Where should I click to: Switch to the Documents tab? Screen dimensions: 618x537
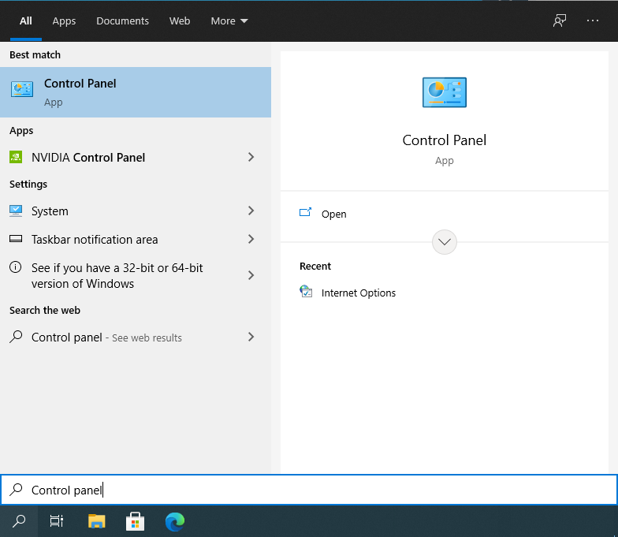[x=123, y=21]
